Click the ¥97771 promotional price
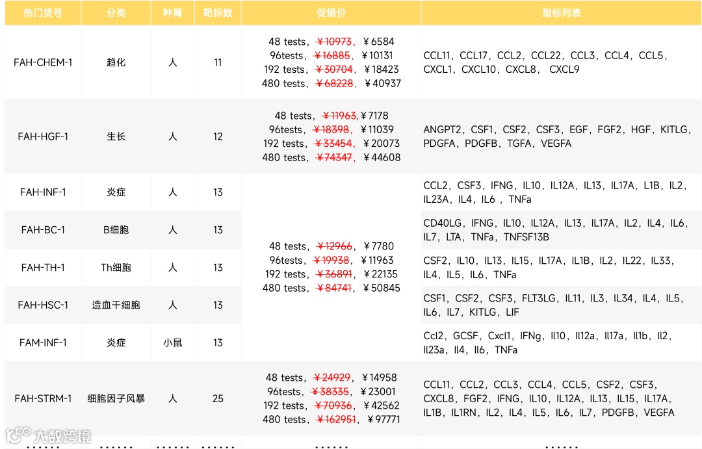Viewport: 702px width, 449px height. (x=383, y=420)
